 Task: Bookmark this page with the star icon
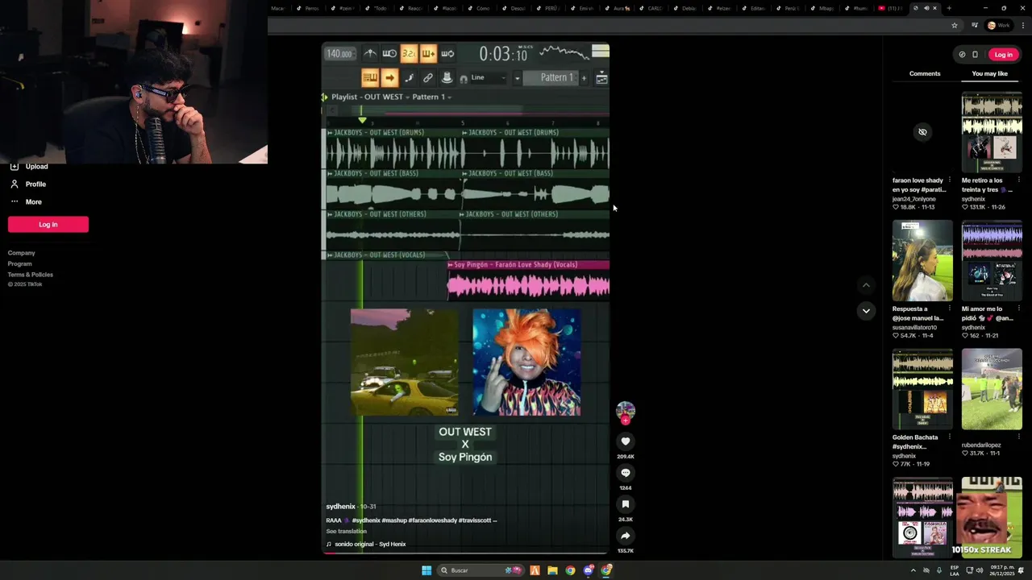coord(955,26)
